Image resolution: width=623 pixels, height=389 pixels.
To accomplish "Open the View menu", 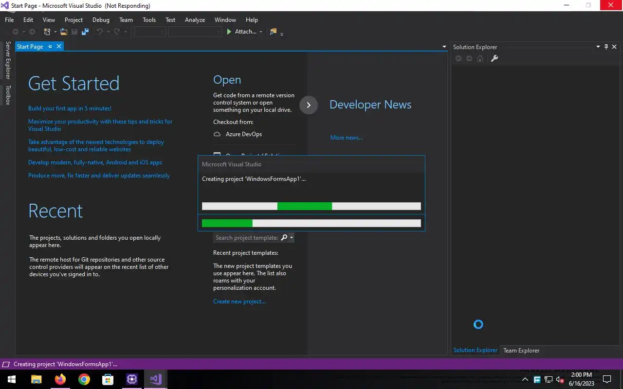I will coord(49,20).
